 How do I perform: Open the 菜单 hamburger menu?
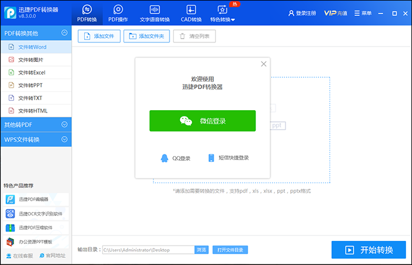363,13
